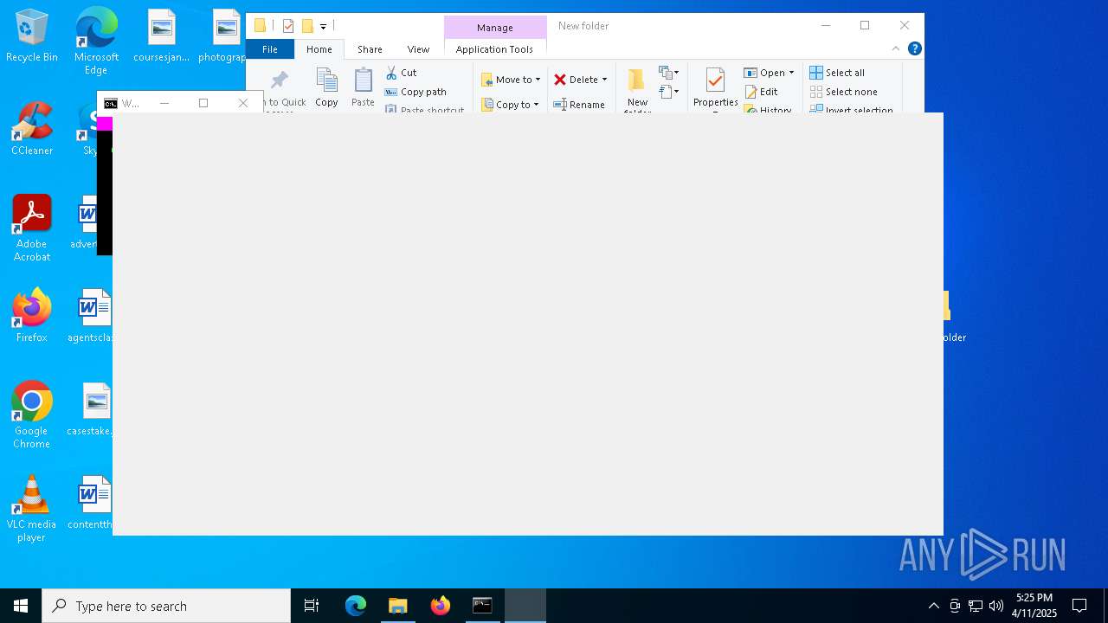This screenshot has height=623, width=1108.
Task: Click the command prompt window title icon
Action: tap(111, 103)
